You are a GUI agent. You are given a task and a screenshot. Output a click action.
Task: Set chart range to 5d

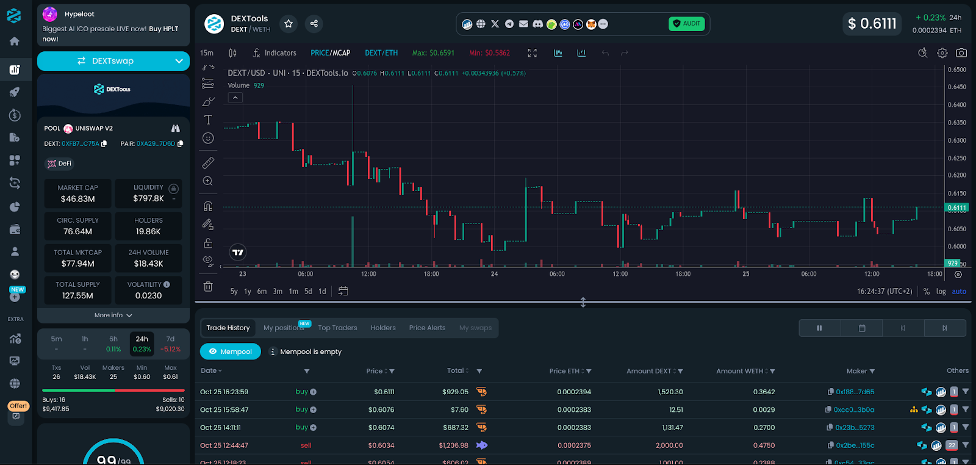(x=308, y=292)
